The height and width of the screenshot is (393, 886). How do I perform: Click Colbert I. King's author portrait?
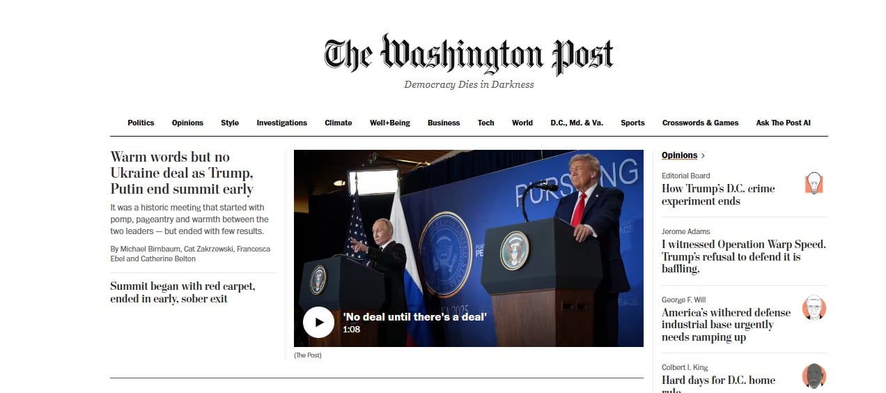point(814,376)
